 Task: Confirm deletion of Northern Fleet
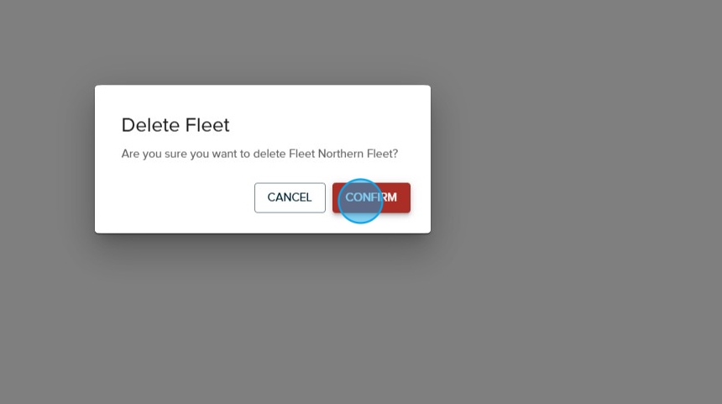pos(371,197)
